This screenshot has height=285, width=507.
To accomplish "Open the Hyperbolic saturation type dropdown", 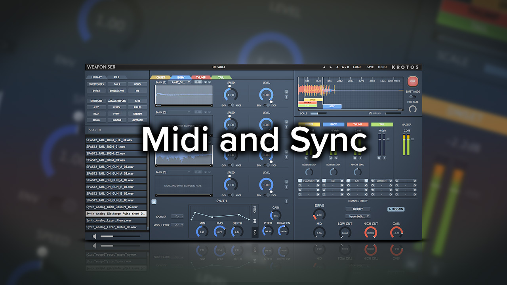I will (358, 216).
